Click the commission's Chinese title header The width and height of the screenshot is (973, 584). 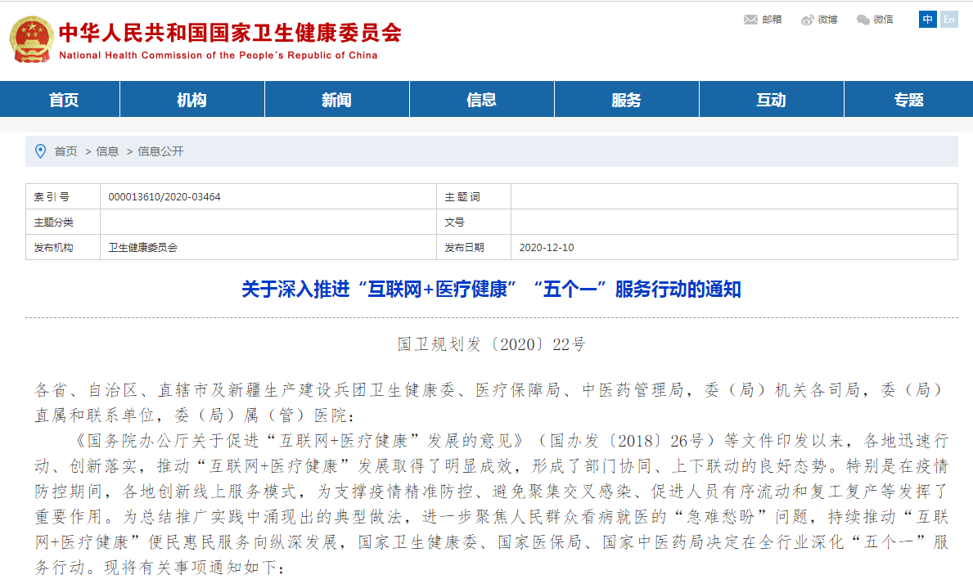[x=230, y=33]
